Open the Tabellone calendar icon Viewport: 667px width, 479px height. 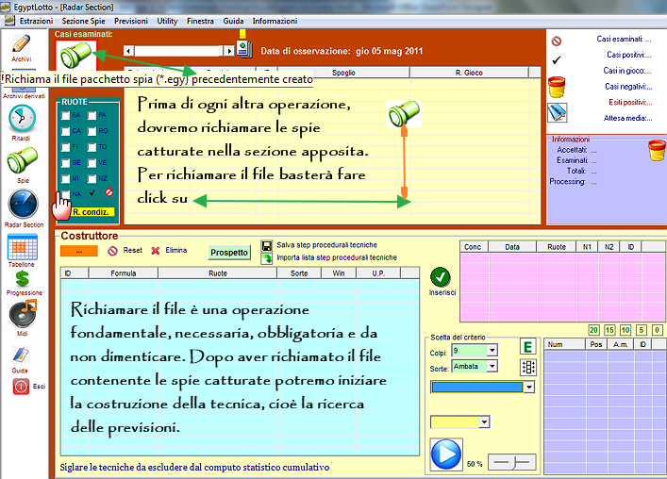(x=23, y=247)
